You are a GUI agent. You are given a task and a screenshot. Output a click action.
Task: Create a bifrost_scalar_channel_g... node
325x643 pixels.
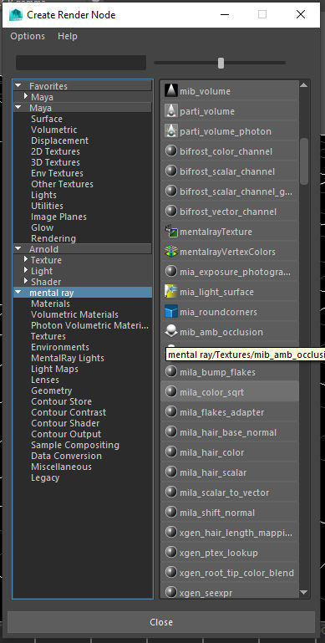(x=230, y=191)
